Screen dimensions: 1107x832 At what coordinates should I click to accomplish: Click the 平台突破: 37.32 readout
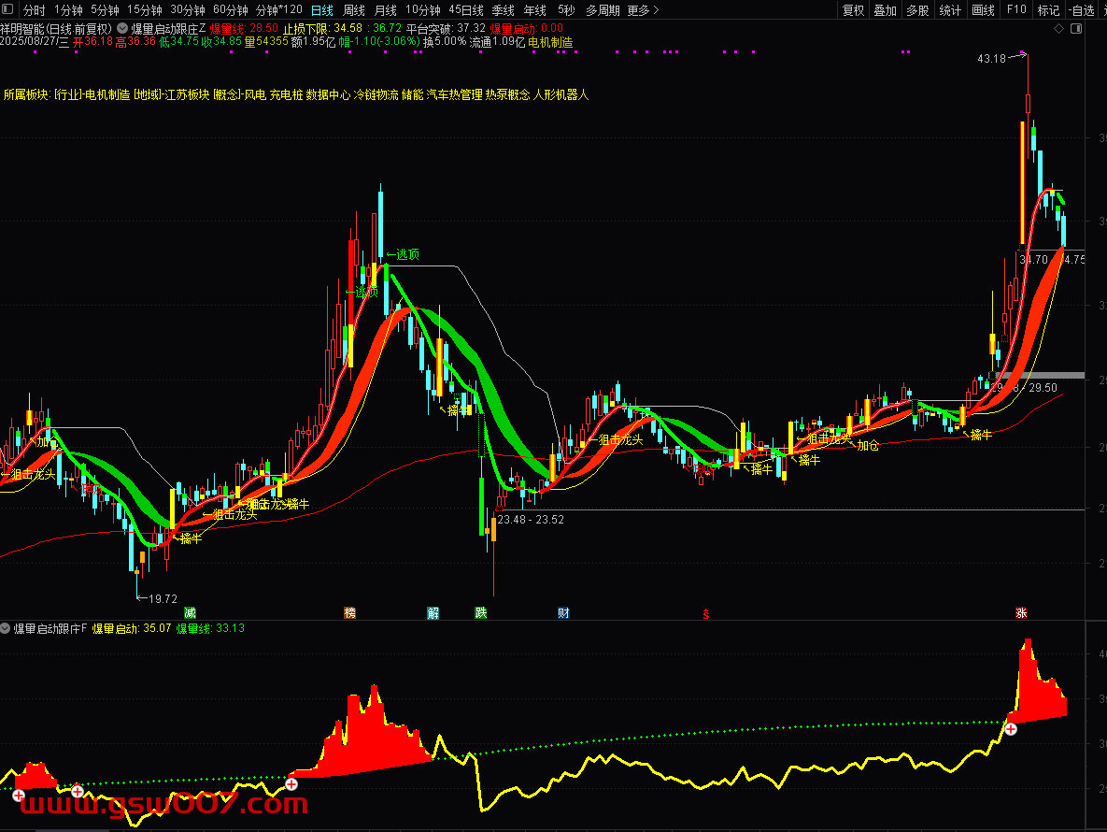click(x=446, y=28)
